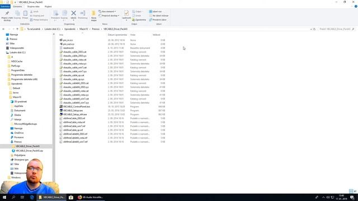Open Programske datoteke (x86) in tree
This screenshot has width=358, height=201.
(24, 79)
